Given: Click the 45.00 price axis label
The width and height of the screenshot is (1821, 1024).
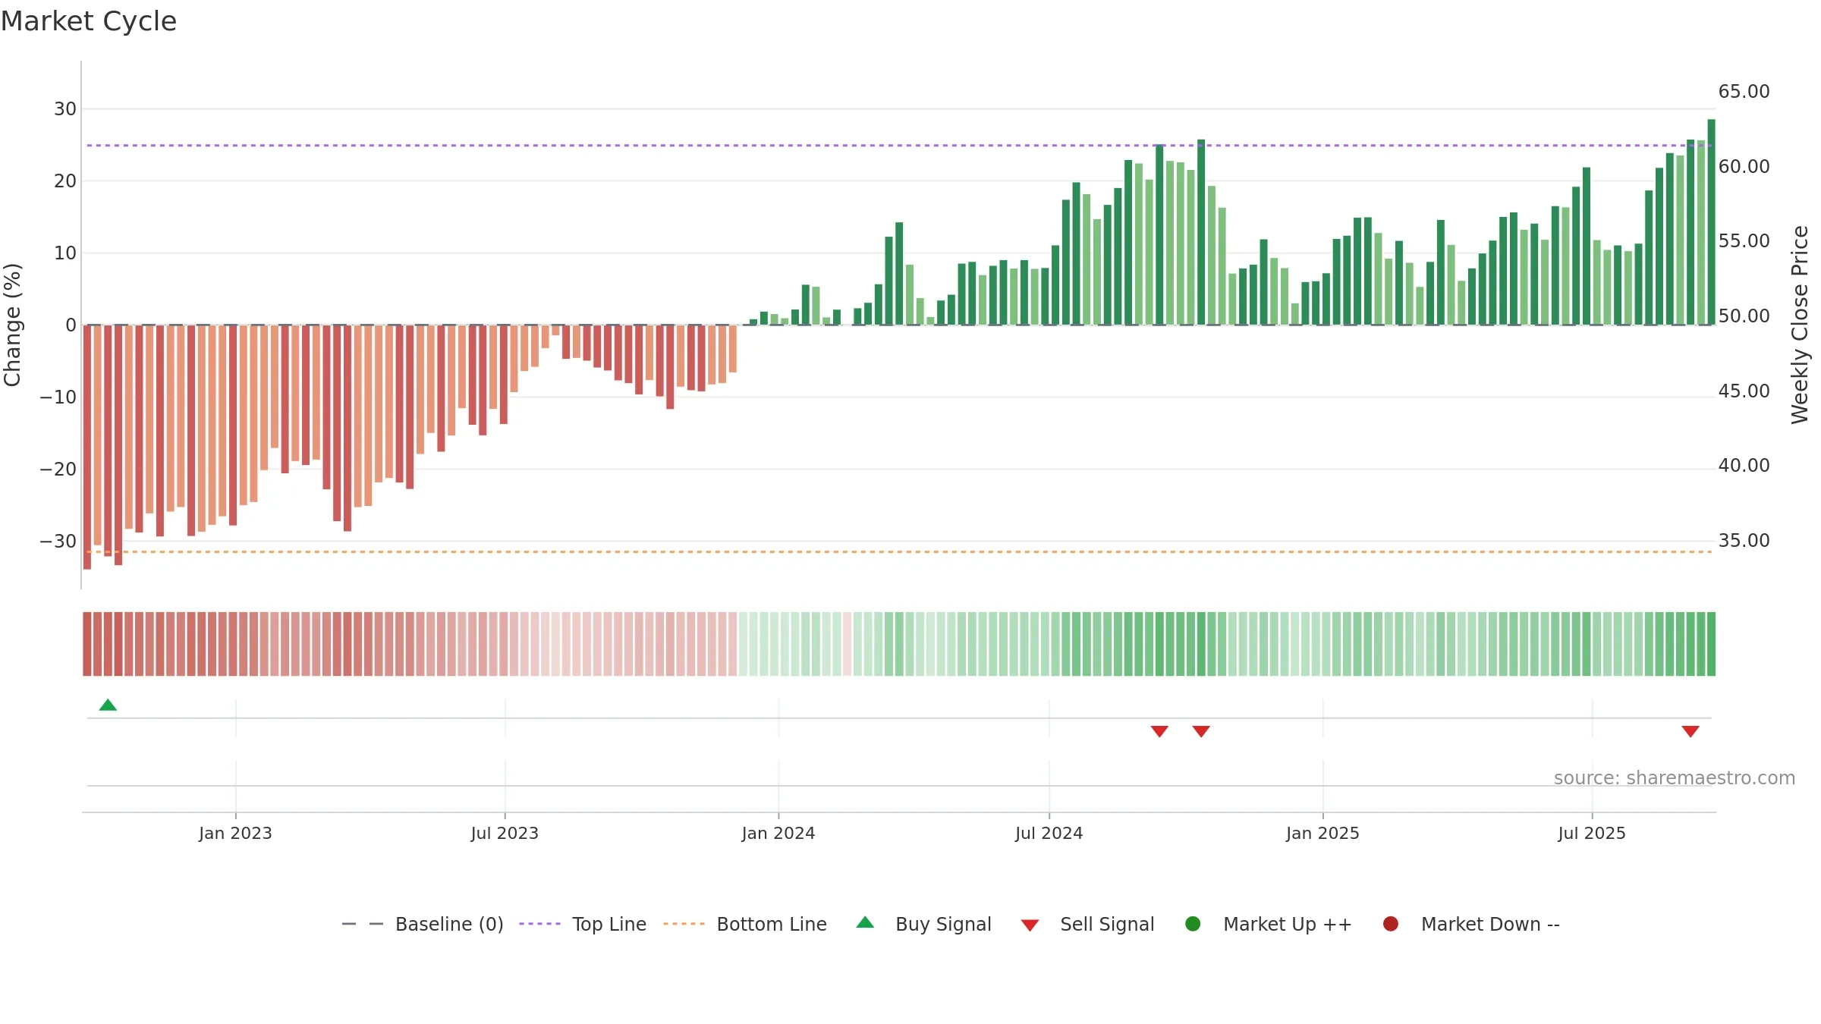Looking at the screenshot, I should pyautogui.click(x=1744, y=391).
